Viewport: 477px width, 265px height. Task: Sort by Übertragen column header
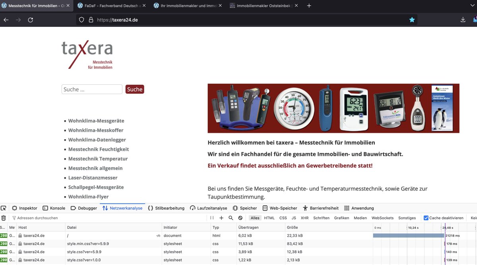(260, 228)
